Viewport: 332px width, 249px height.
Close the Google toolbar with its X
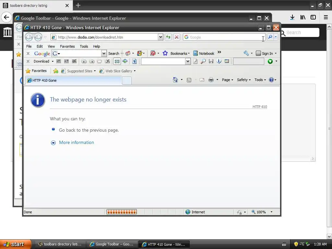click(28, 53)
